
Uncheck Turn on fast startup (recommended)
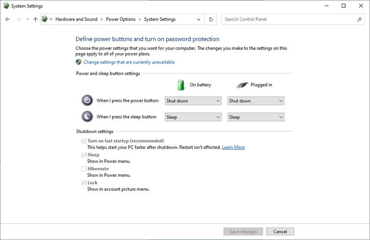point(83,141)
